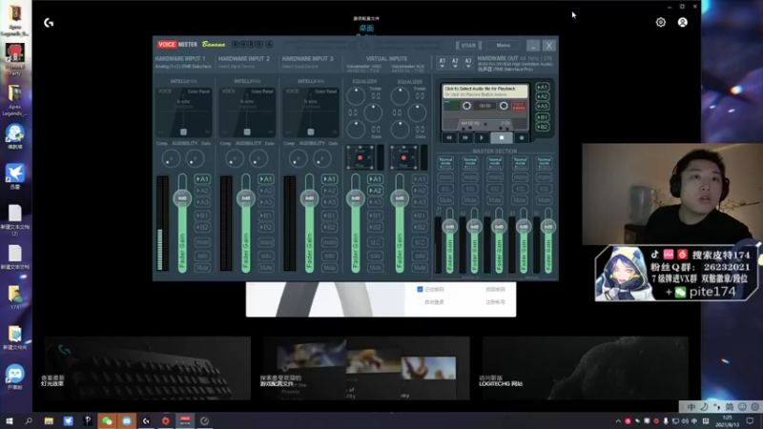Open Logitech G HUB settings gear
The image size is (763, 429).
(x=660, y=22)
